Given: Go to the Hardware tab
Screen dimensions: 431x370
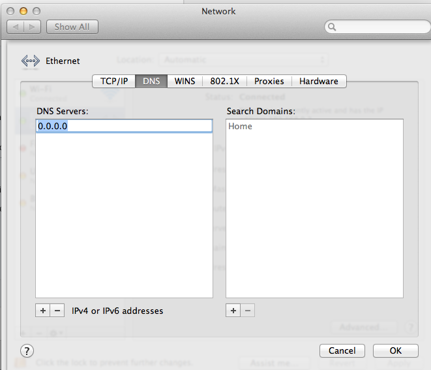Looking at the screenshot, I should 319,81.
